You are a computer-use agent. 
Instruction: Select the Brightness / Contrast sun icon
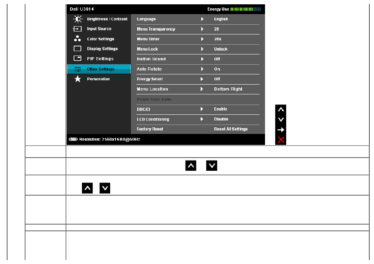coord(78,19)
